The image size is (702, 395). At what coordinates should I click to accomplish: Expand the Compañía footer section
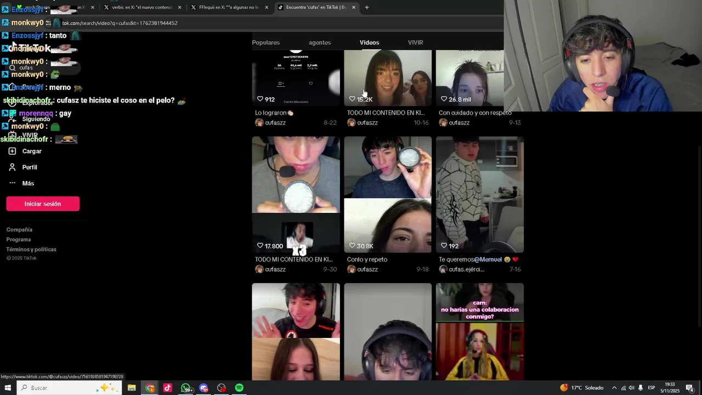pos(19,229)
